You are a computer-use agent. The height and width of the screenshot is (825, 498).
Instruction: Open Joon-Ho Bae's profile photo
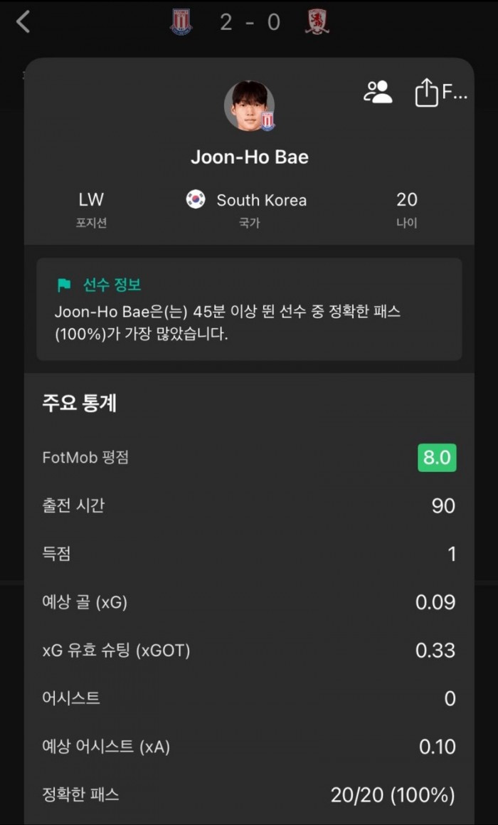[248, 105]
